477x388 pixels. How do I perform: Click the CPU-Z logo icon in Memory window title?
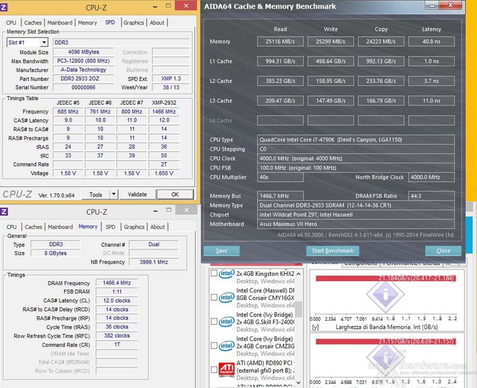click(4, 211)
